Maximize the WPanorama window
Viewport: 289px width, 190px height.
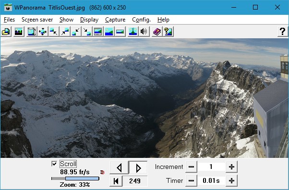coord(255,8)
